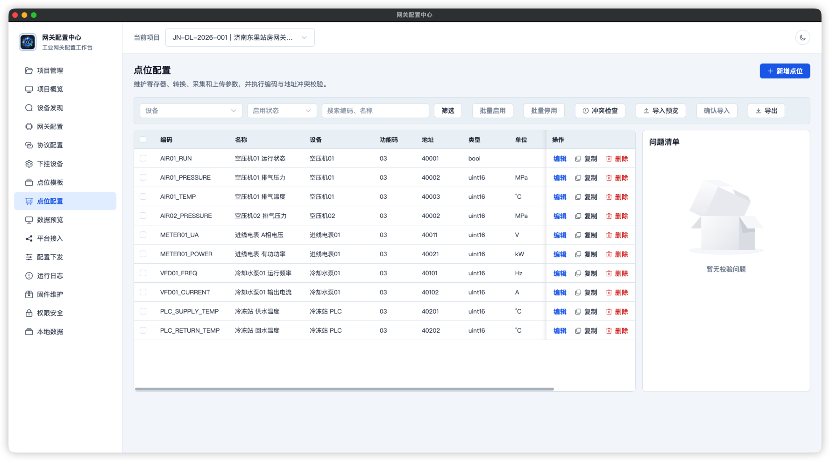Click the 冷却水泵01 运行频率 name cell

coord(263,273)
